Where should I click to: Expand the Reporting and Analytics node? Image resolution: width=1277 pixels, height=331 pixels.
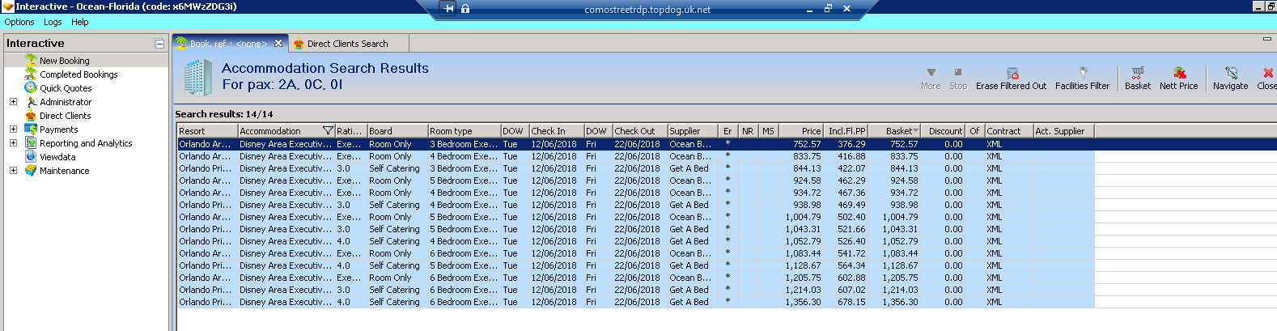click(x=13, y=142)
